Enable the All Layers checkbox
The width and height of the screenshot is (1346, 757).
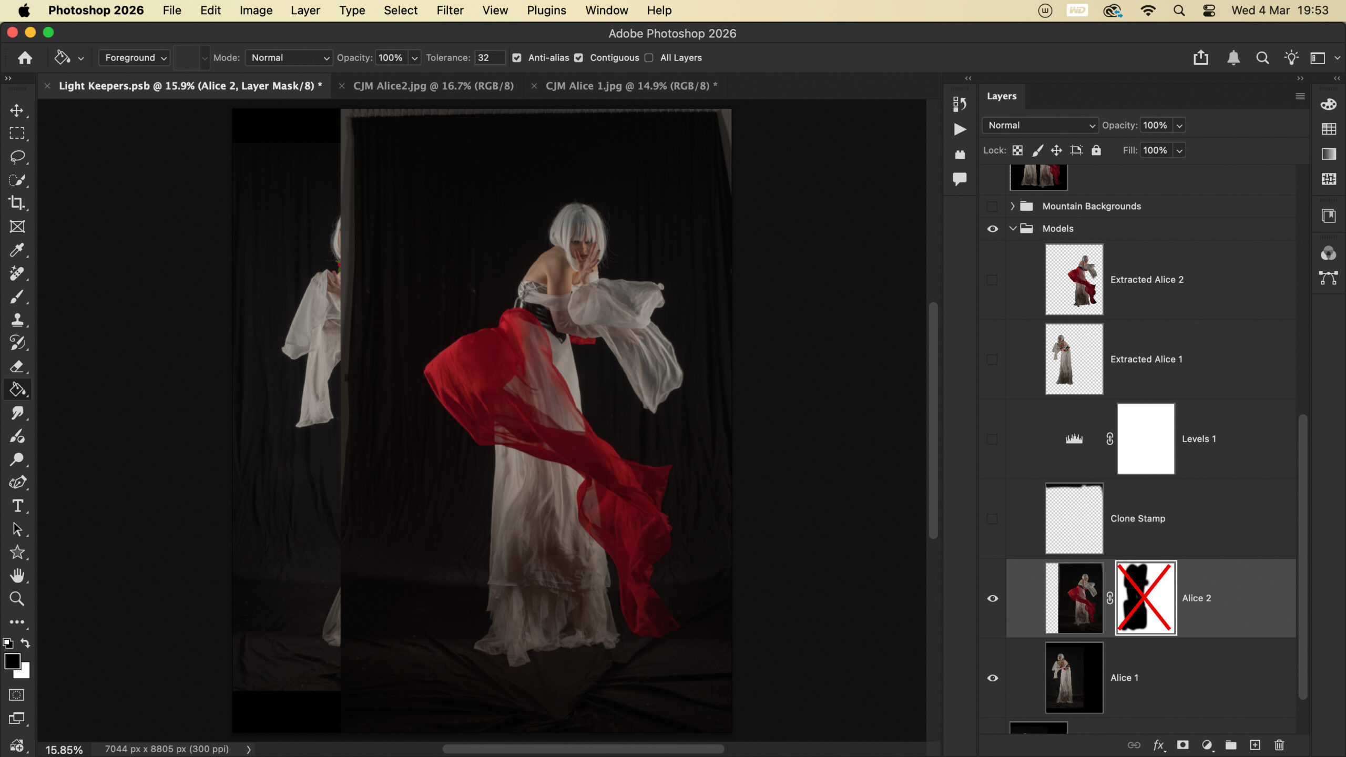649,58
